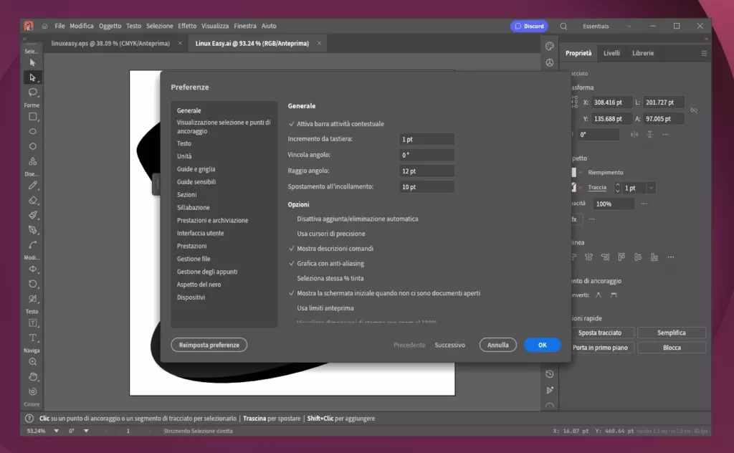Image resolution: width=734 pixels, height=453 pixels.
Task: Select Guide e griglia preferences category
Action: [196, 169]
